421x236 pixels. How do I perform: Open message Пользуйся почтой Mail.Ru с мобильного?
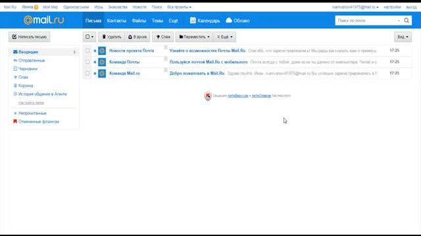point(209,62)
